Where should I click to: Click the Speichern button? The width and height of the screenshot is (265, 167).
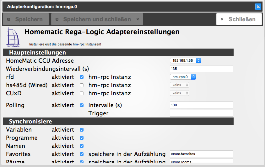click(x=26, y=19)
